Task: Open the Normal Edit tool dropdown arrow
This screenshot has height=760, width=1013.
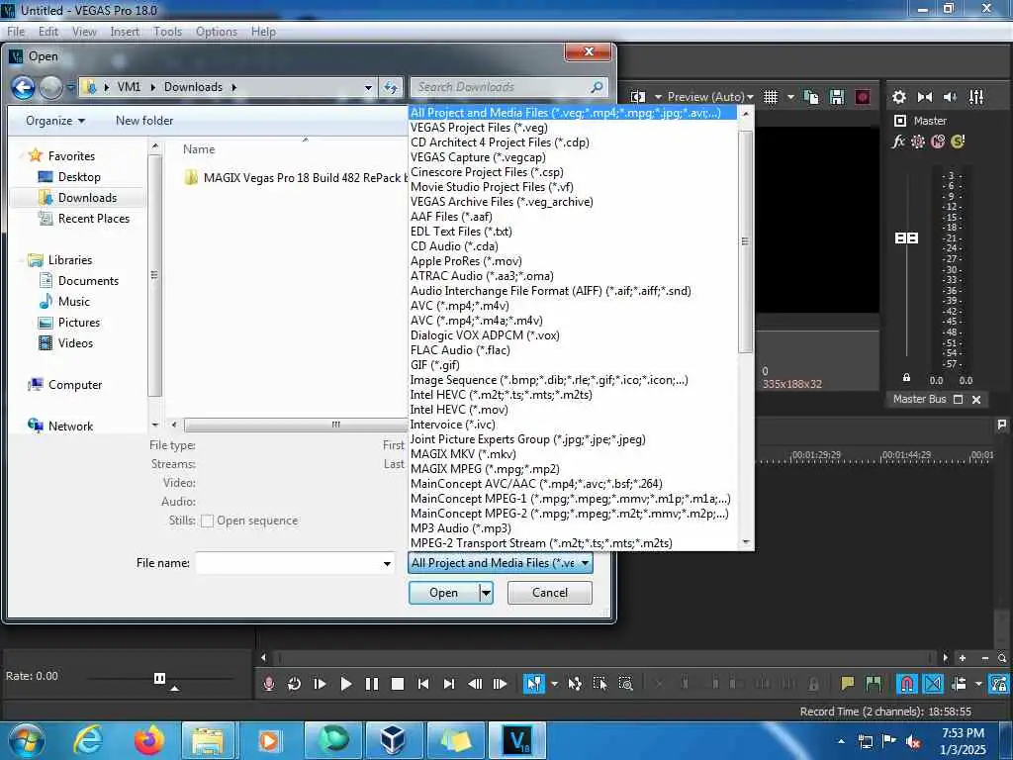Action: pyautogui.click(x=554, y=684)
